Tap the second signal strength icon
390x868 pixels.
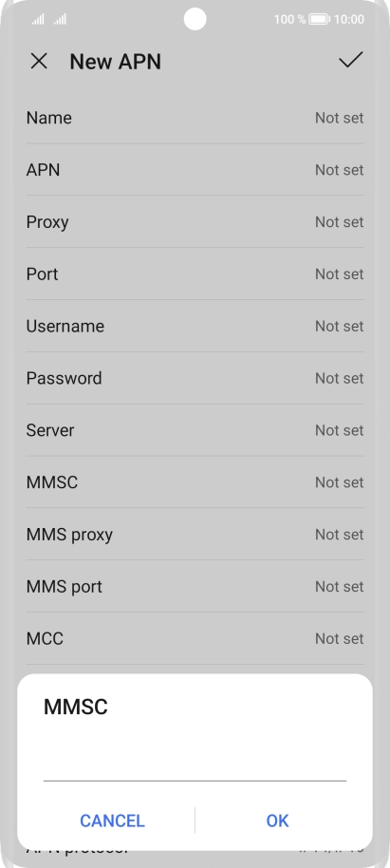click(x=60, y=19)
